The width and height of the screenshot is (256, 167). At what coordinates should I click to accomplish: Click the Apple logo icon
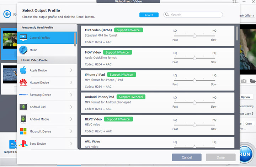(x=23, y=70)
